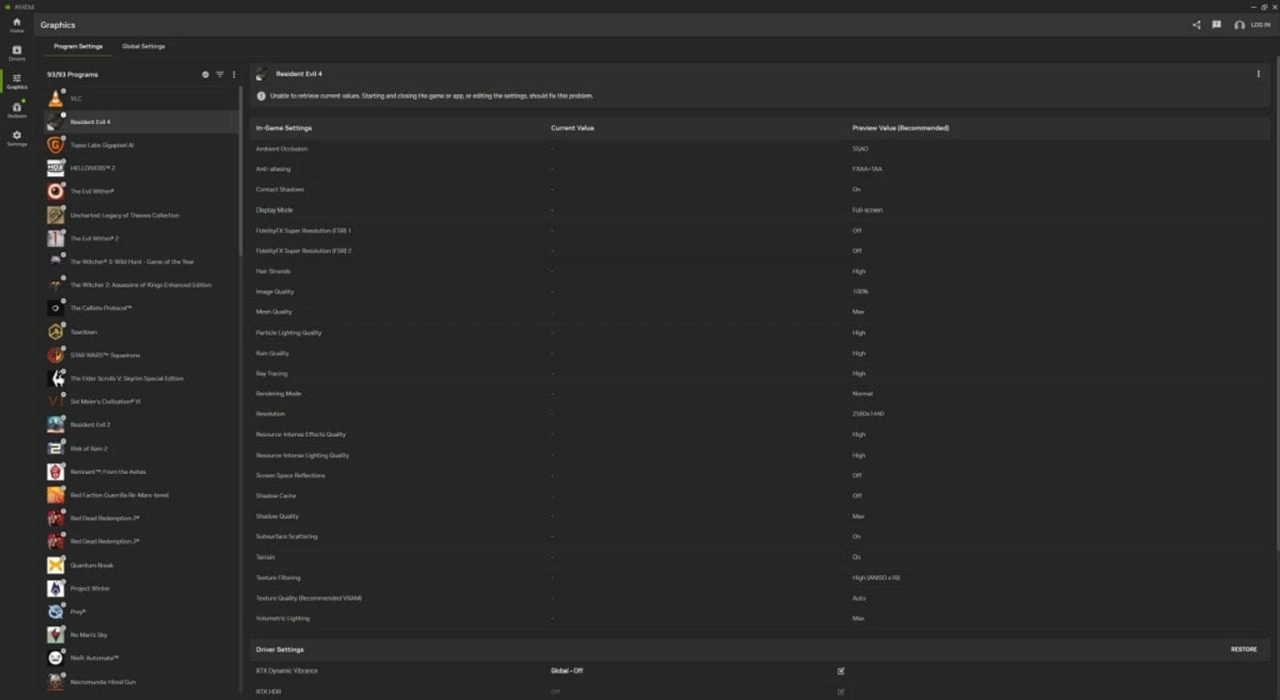Click the Anti-aliasing setting row
Viewport: 1280px width, 700px height.
(x=760, y=169)
